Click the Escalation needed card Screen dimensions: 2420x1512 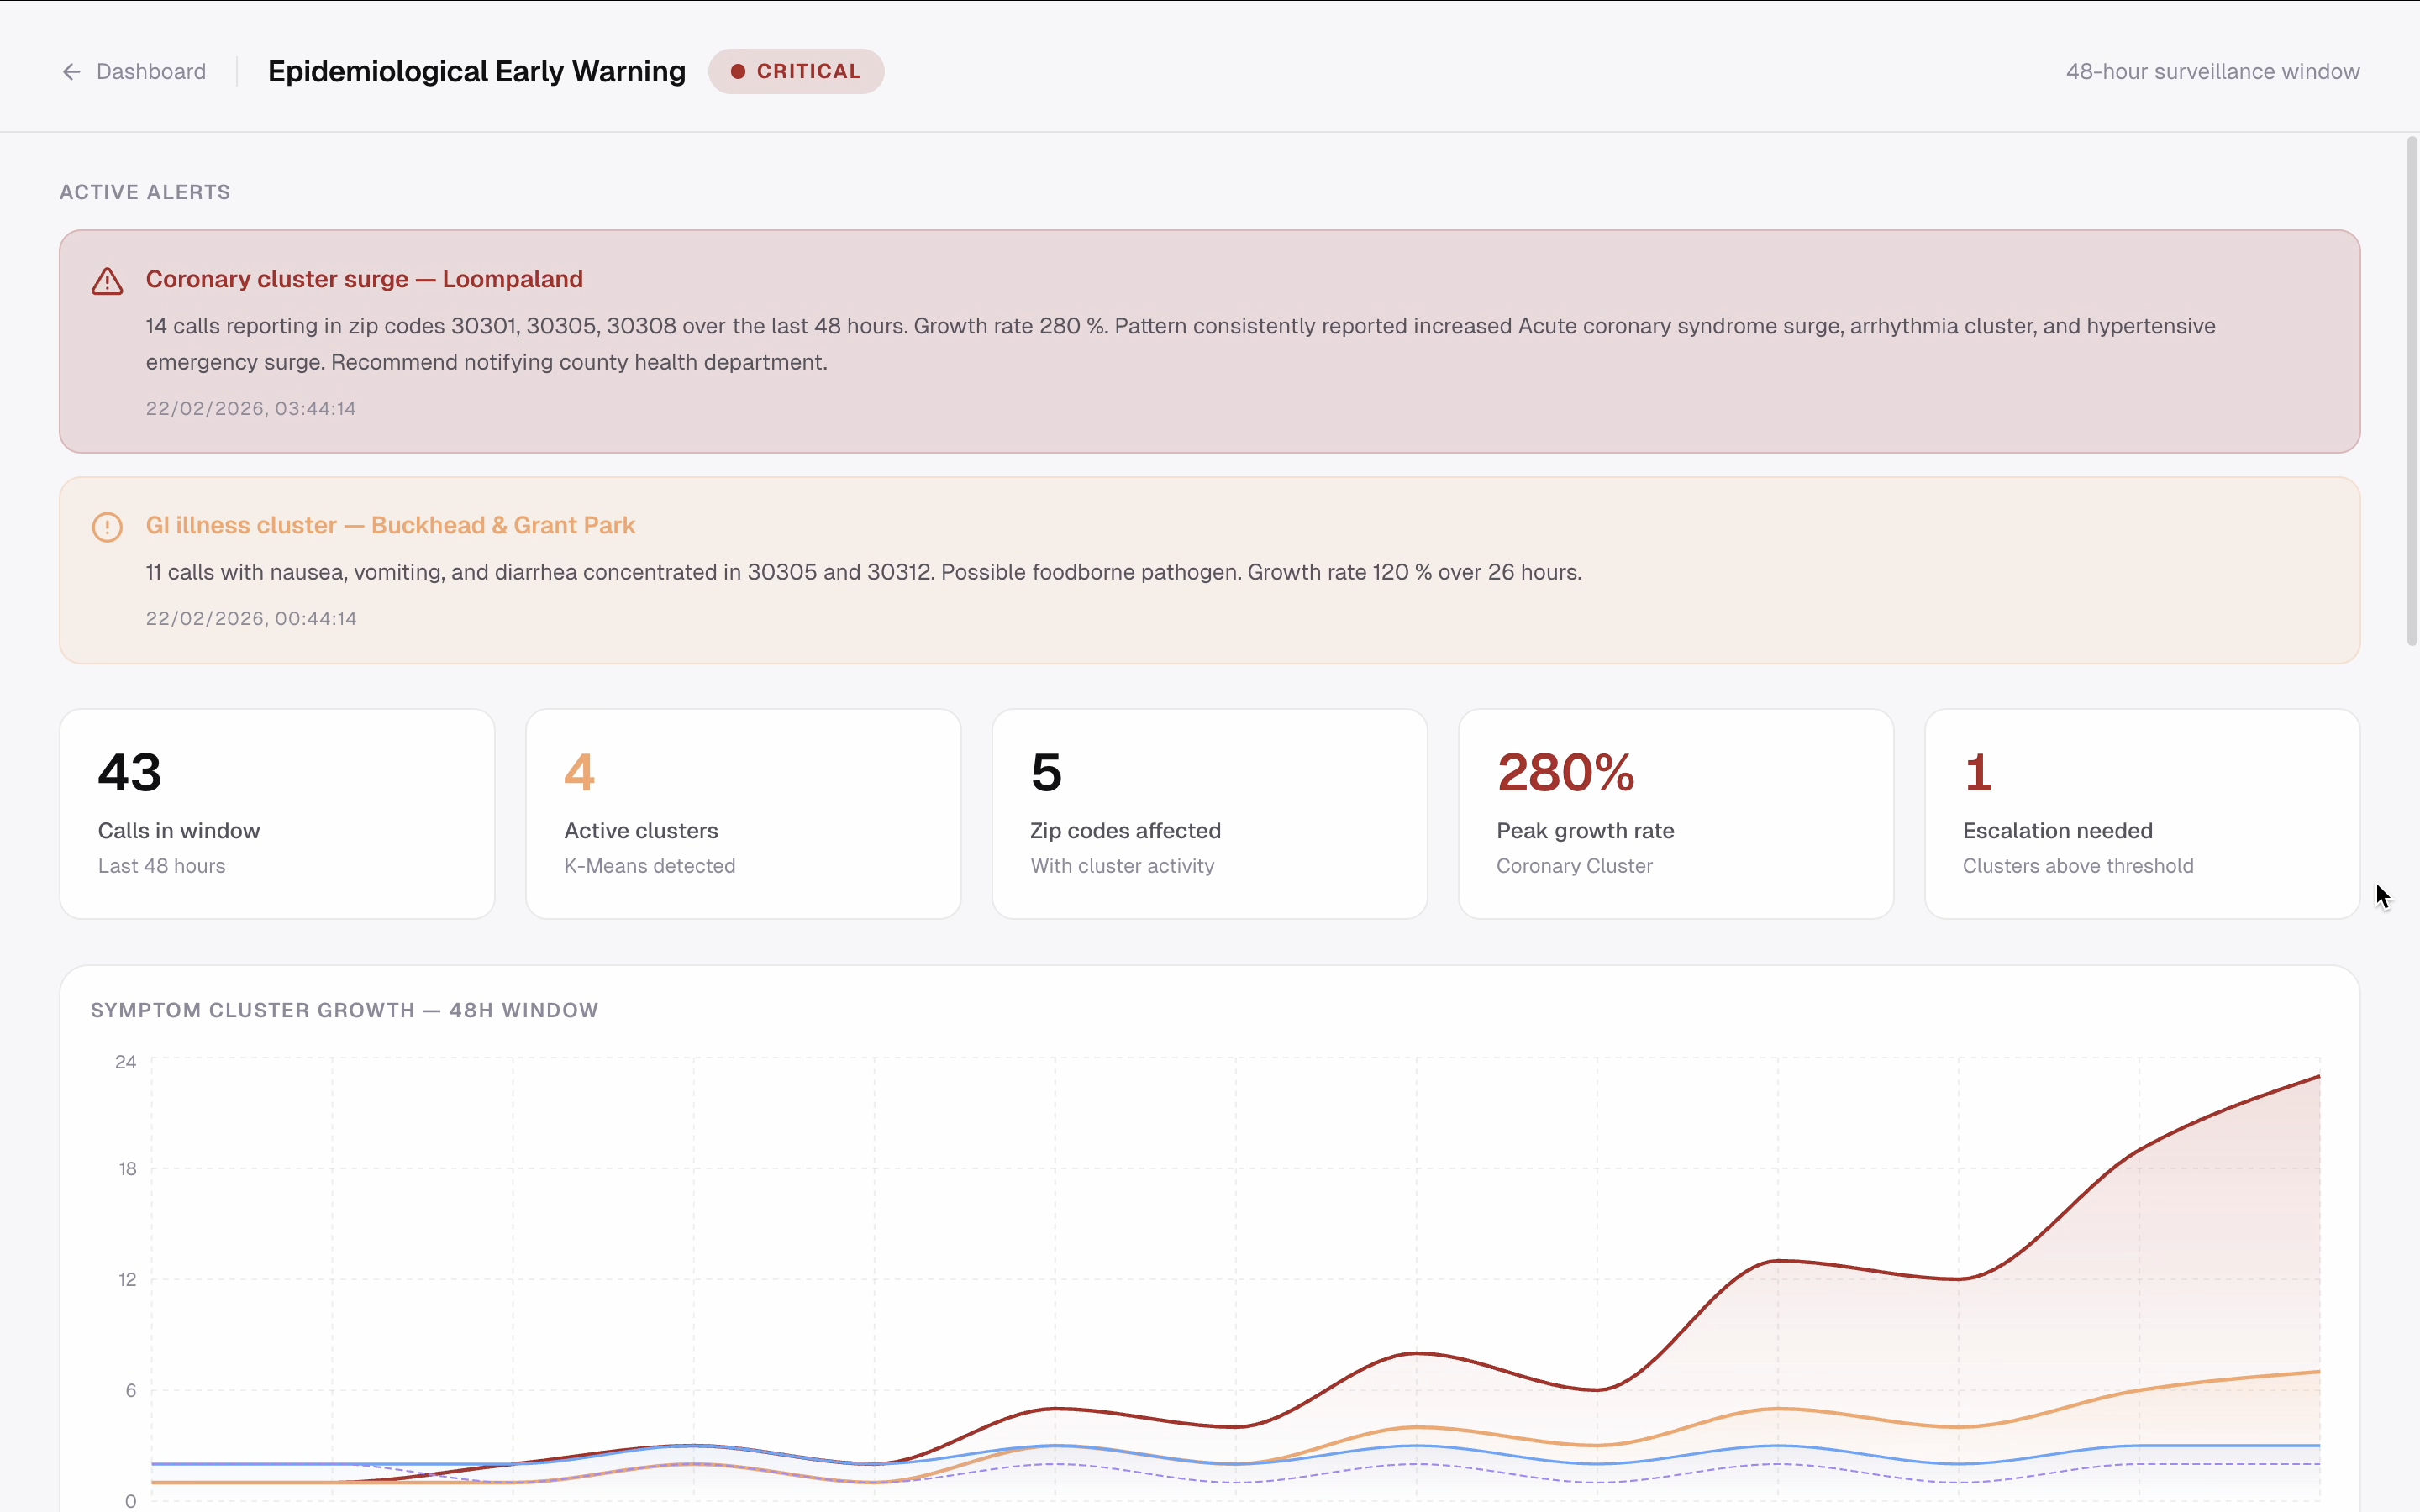(2141, 813)
